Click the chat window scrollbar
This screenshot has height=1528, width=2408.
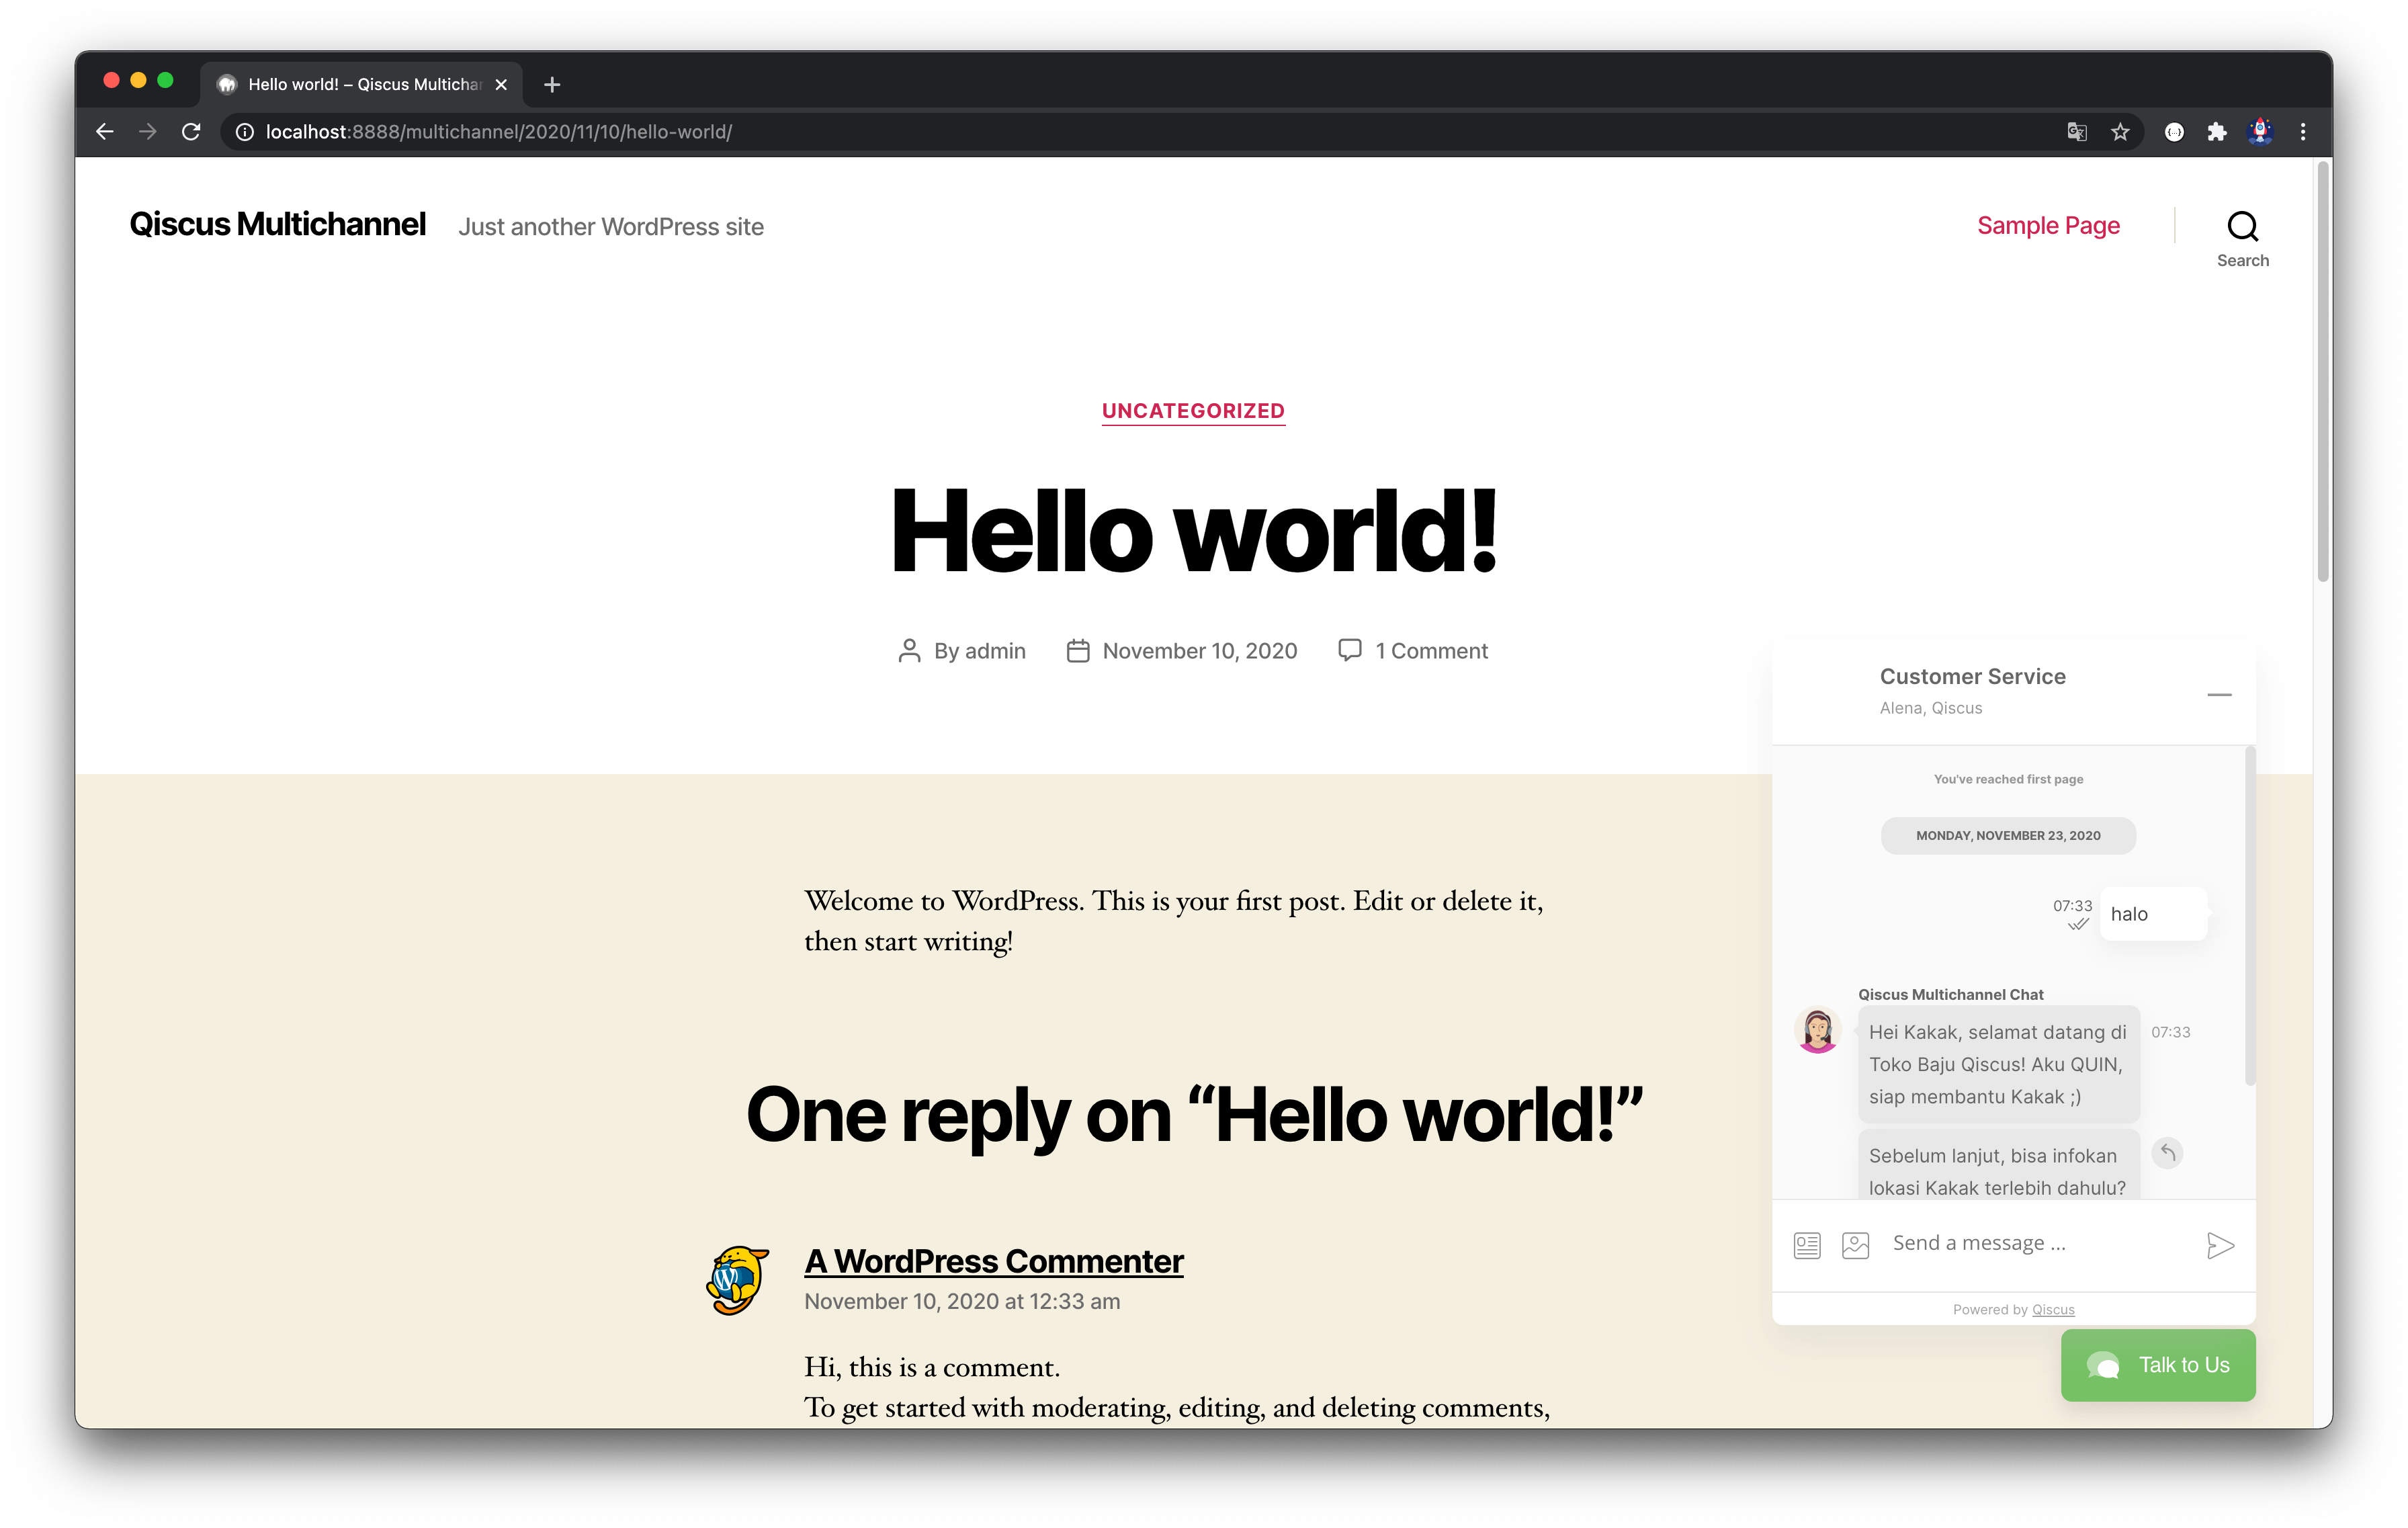2250,915
